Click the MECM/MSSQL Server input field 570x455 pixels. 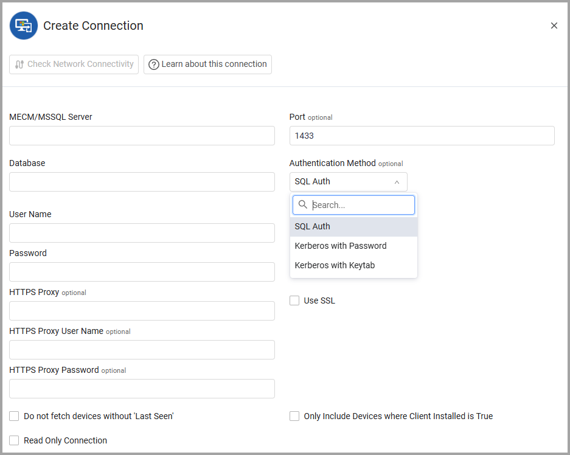(142, 136)
